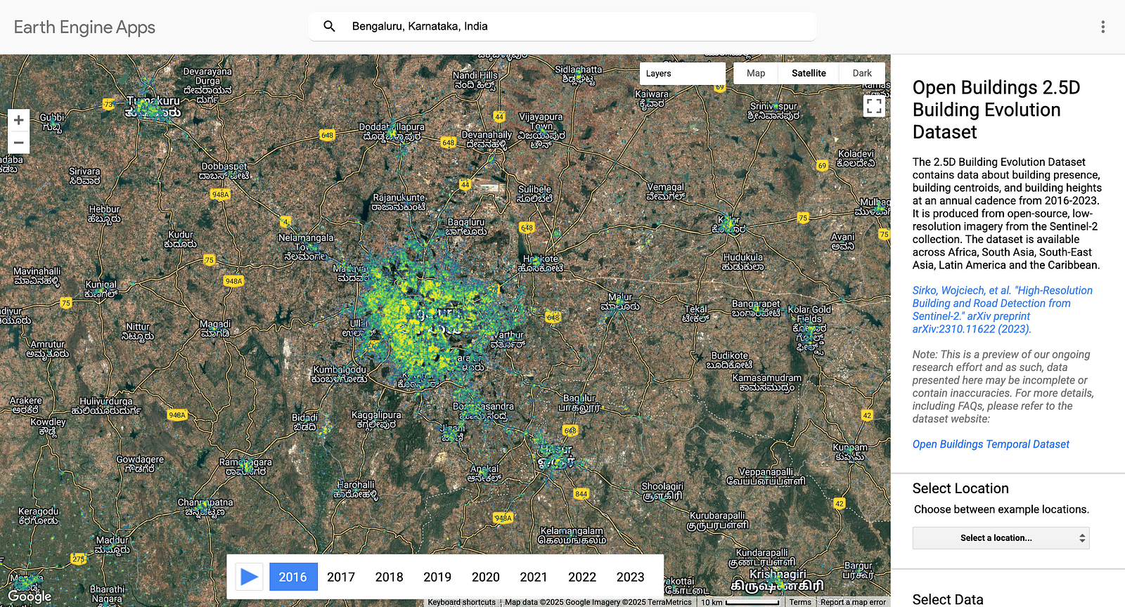Screen dimensions: 1125x607
Task: Click the Open Buildings 2.5D heading
Action: pyautogui.click(x=996, y=110)
